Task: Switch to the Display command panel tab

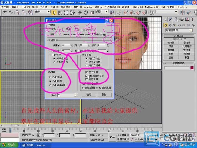Action: click(187, 19)
